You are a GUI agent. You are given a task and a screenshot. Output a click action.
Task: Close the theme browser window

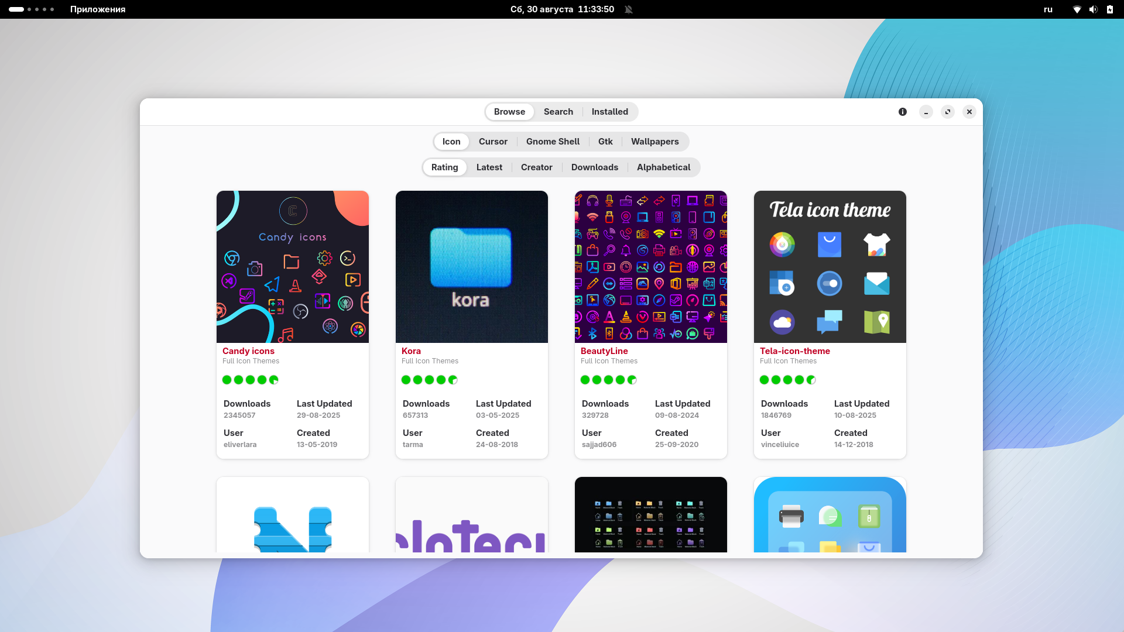[969, 112]
